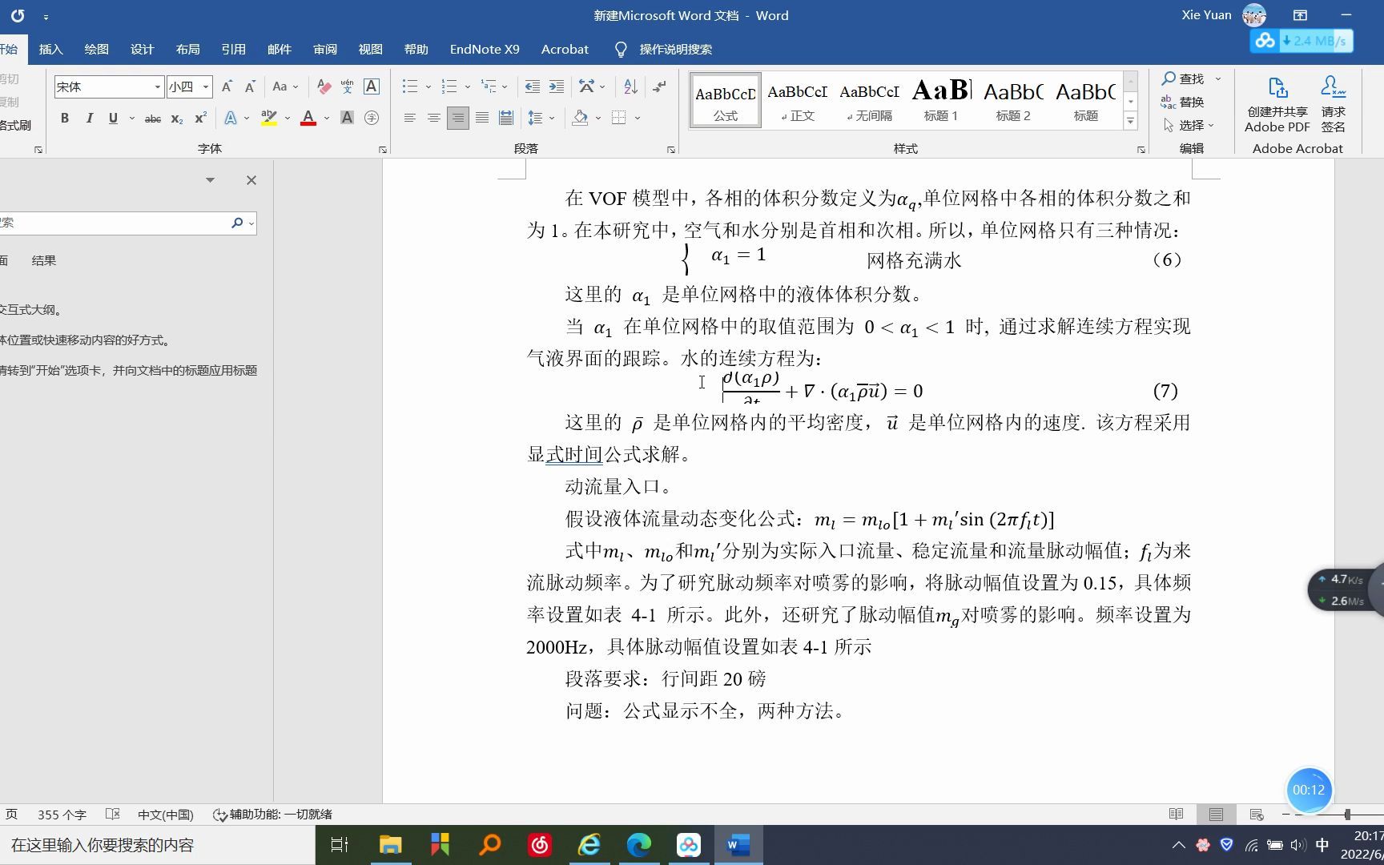Click grow font size icon
Viewport: 1384px width, 865px height.
(x=227, y=86)
